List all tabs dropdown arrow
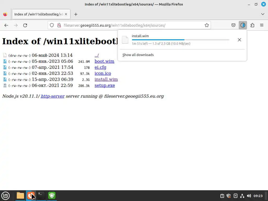The width and height of the screenshot is (268, 201). 263,14
